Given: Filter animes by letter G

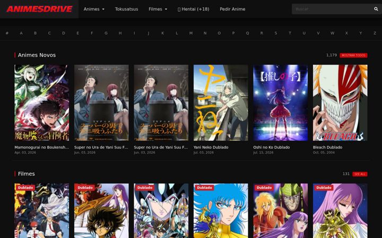Looking at the screenshot, I should pos(106,33).
